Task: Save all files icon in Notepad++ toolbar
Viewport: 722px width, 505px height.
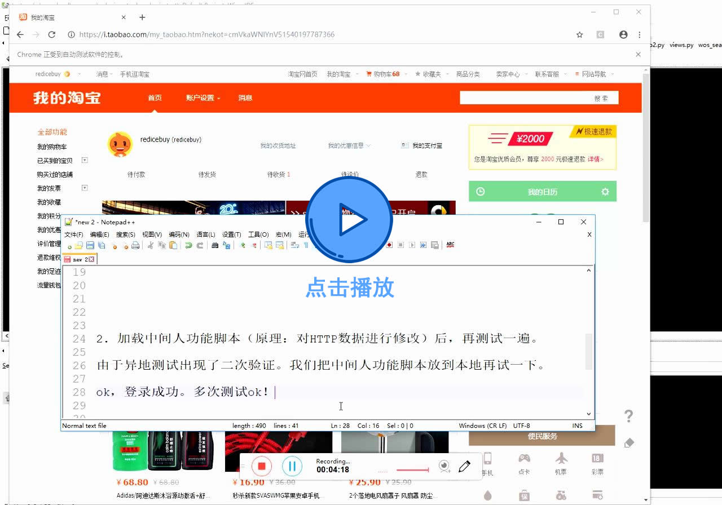Action: pyautogui.click(x=102, y=245)
